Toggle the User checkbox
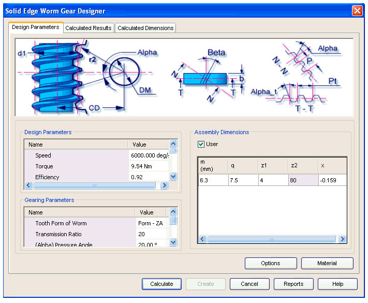 [201, 144]
